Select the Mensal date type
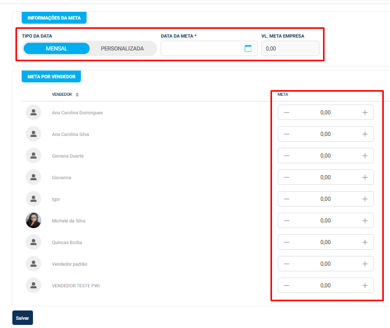The width and height of the screenshot is (390, 328). [57, 48]
